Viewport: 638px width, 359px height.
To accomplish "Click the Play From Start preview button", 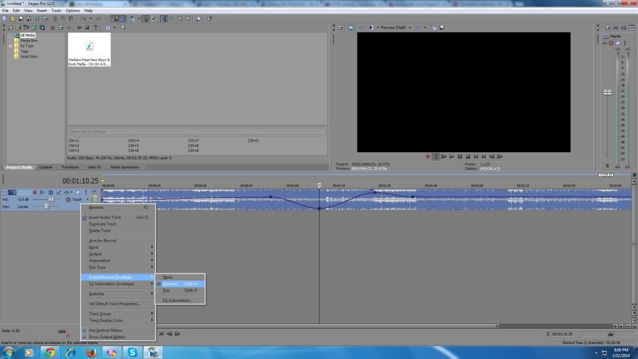I will coord(444,156).
